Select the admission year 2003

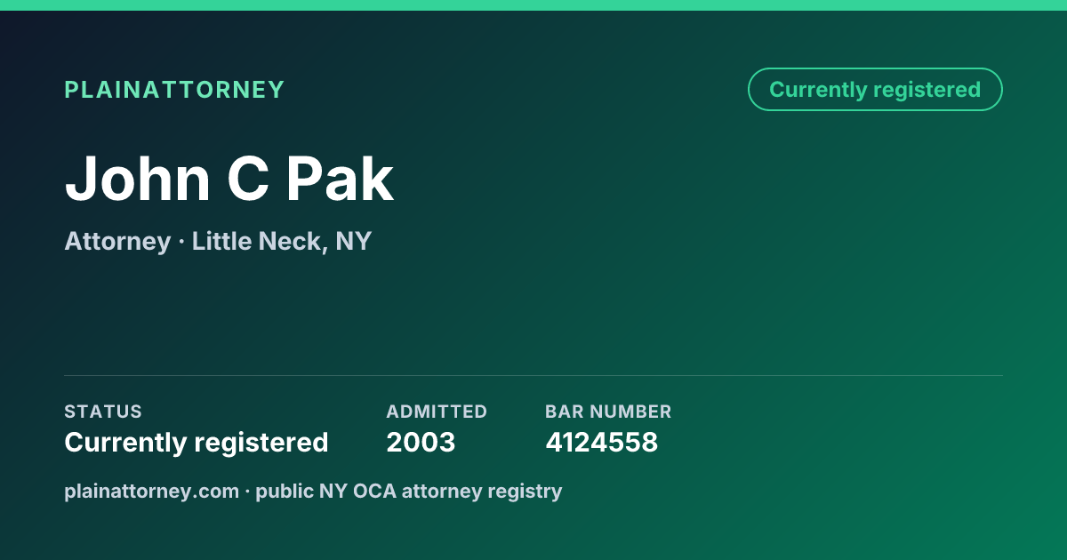(421, 443)
